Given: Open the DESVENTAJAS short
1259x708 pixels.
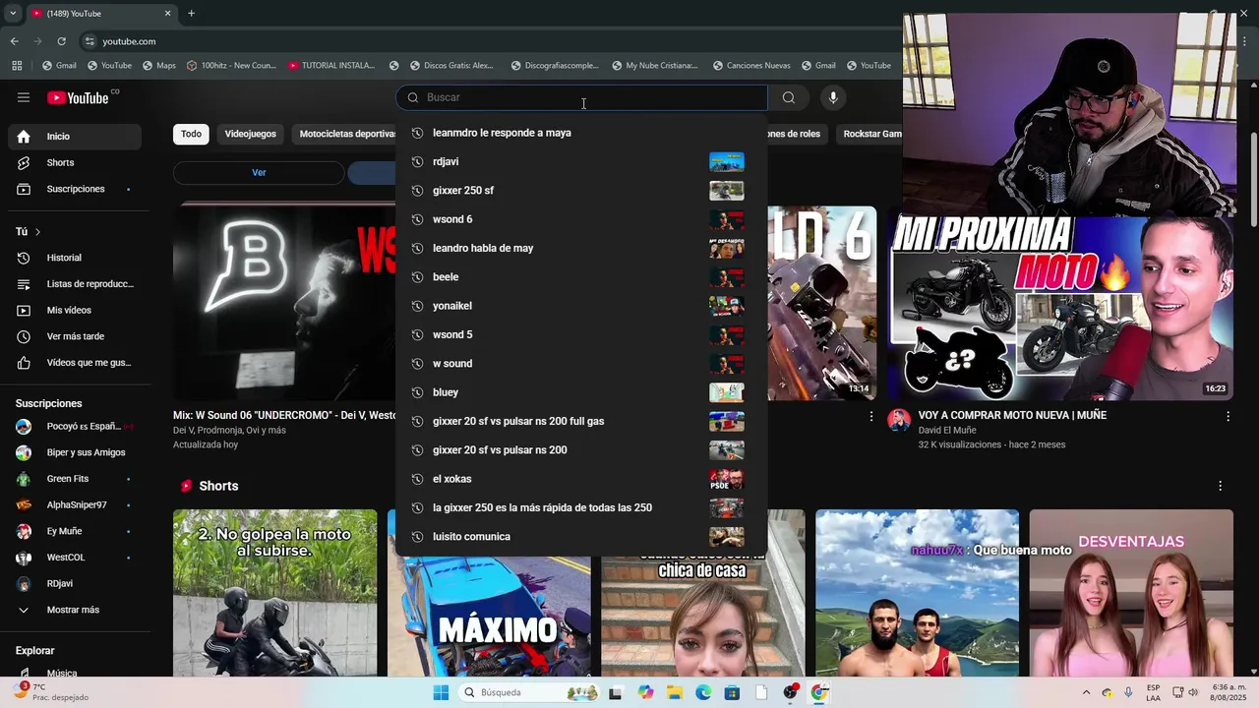Looking at the screenshot, I should [1131, 593].
